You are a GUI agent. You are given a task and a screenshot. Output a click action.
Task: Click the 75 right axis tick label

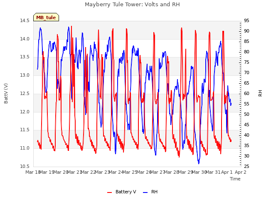click(x=246, y=62)
